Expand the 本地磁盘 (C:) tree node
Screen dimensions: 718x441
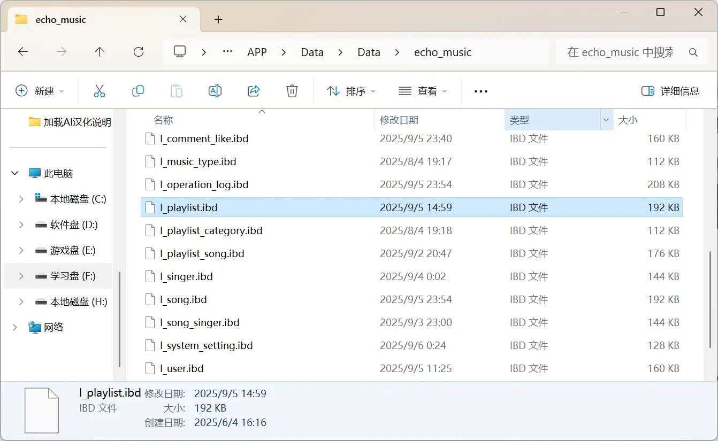coord(21,199)
